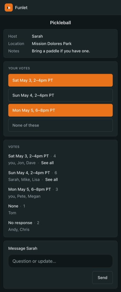Image resolution: width=121 pixels, height=292 pixels.
Task: Click the None vote result with Tom
Action: click(17, 209)
